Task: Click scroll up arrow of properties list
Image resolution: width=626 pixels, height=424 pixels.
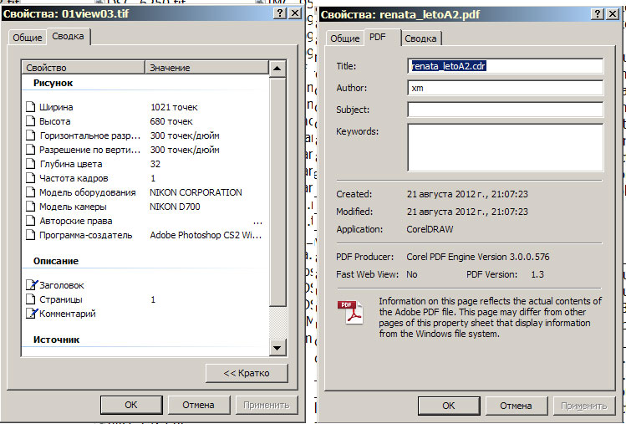Action: coord(277,69)
